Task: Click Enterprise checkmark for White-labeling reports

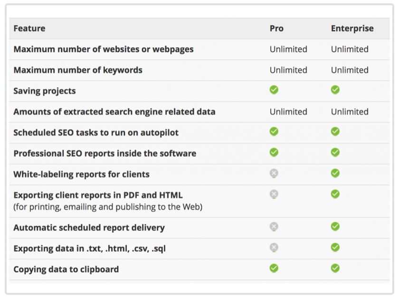Action: (335, 173)
